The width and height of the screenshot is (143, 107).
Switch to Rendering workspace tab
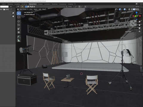(x=55, y=4)
